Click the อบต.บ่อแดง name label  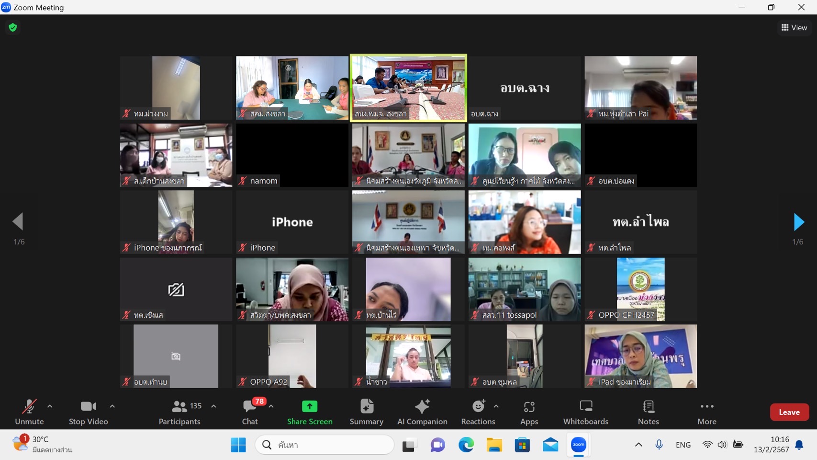tap(616, 181)
